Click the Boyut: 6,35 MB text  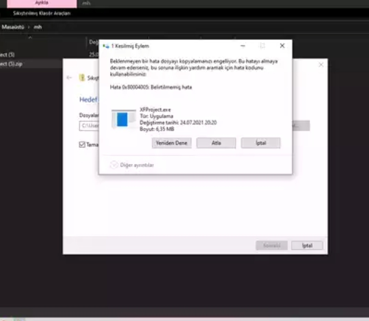coord(157,129)
